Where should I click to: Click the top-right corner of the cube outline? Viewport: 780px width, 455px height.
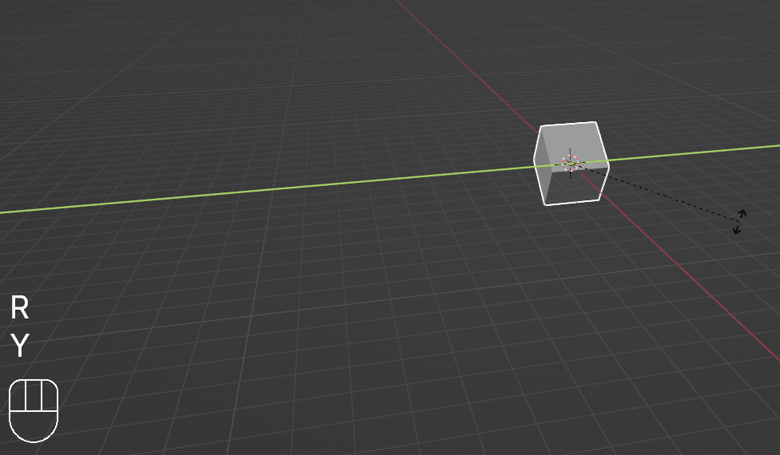(x=596, y=122)
